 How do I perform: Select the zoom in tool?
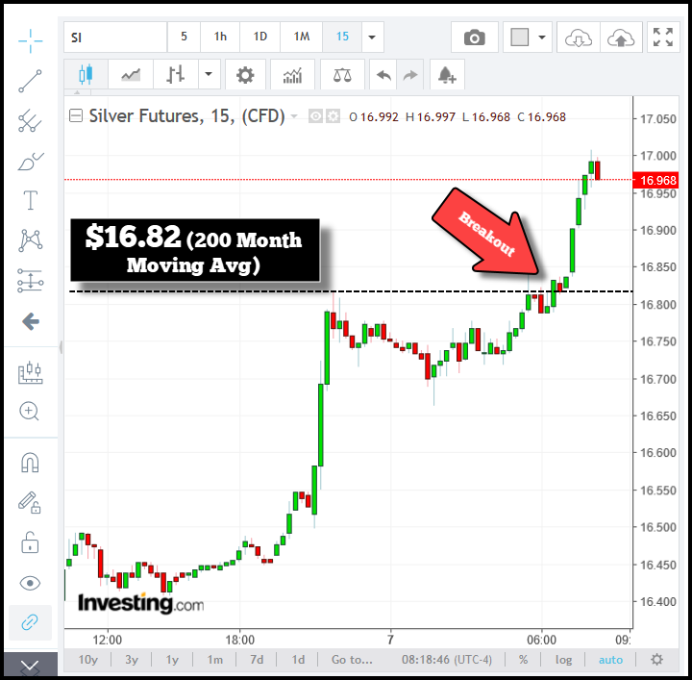click(30, 411)
